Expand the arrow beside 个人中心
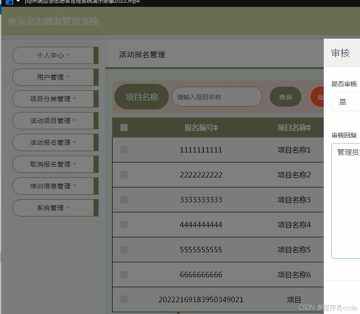 (x=68, y=55)
